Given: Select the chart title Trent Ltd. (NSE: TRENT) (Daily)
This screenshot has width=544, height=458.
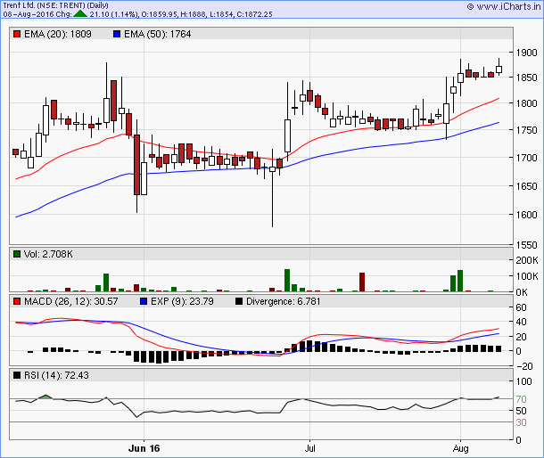Looking at the screenshot, I should coord(55,5).
